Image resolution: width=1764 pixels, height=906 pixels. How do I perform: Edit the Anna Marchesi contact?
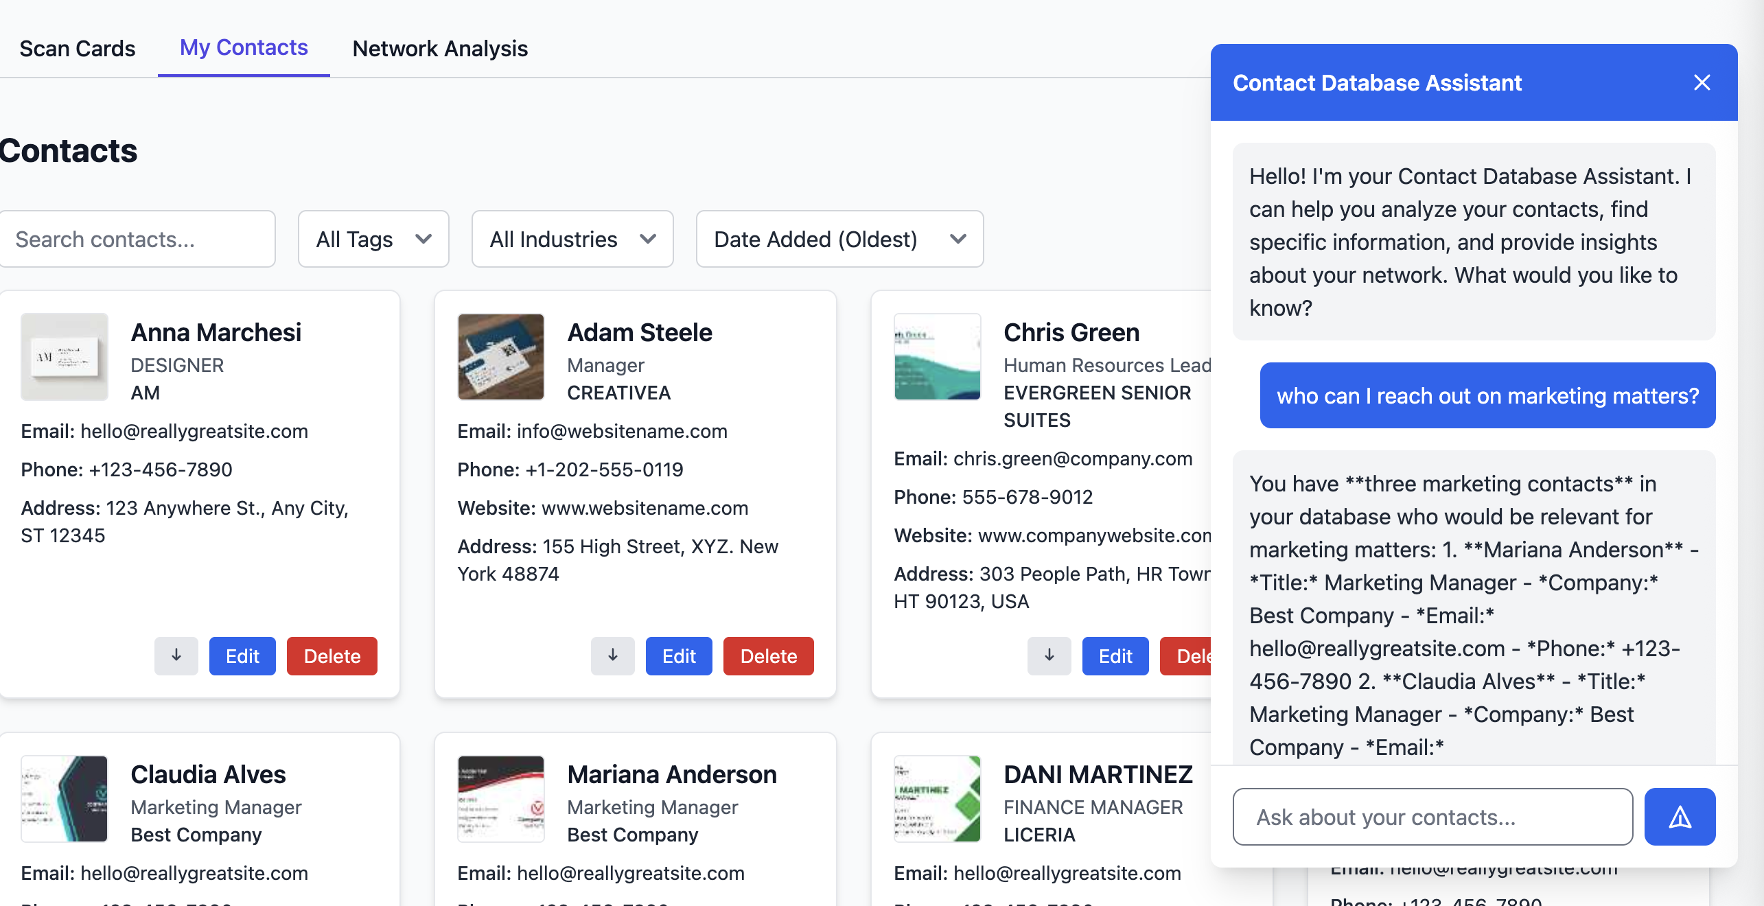242,655
